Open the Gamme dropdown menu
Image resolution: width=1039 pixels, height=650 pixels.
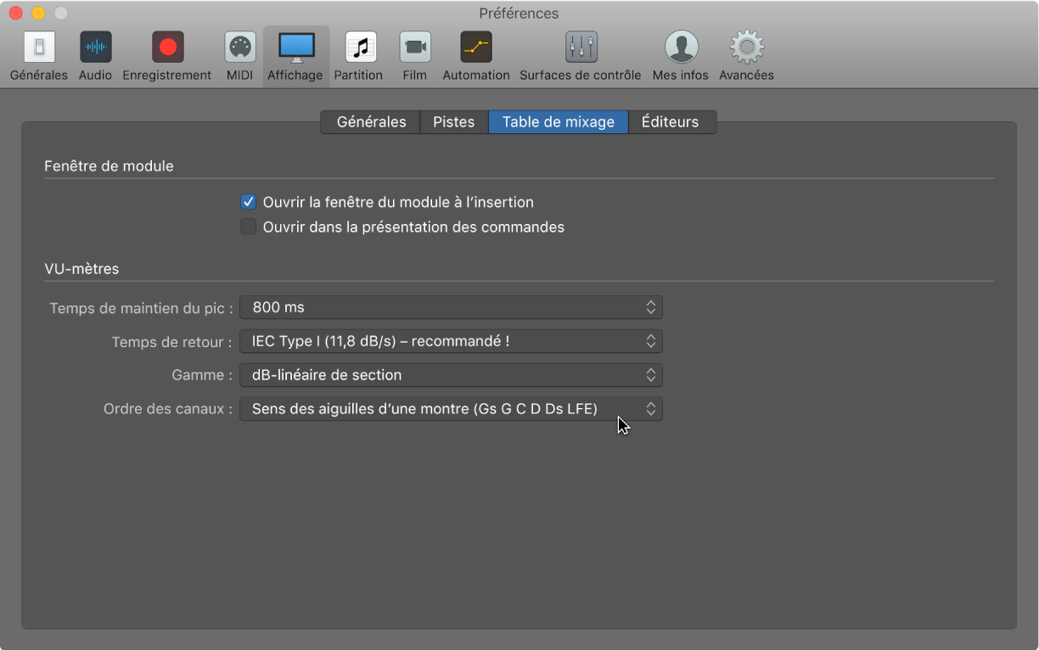(x=451, y=375)
